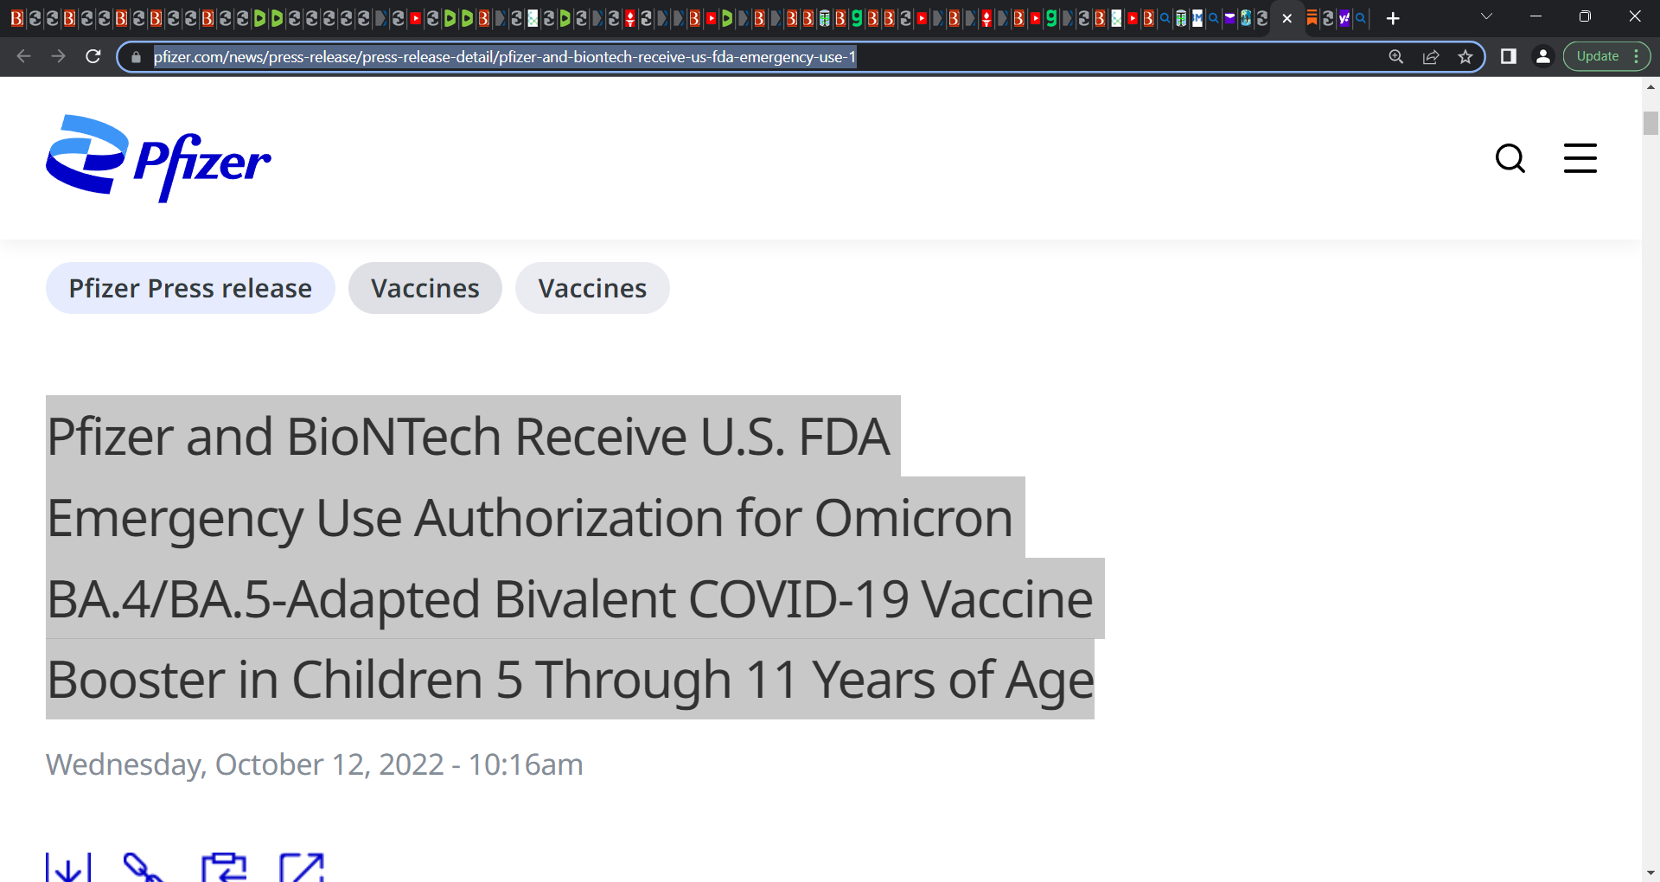
Task: Click the first Vaccines tag
Action: pyautogui.click(x=425, y=288)
